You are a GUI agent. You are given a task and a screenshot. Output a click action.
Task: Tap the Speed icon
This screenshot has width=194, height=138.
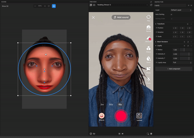pyautogui.click(x=148, y=28)
